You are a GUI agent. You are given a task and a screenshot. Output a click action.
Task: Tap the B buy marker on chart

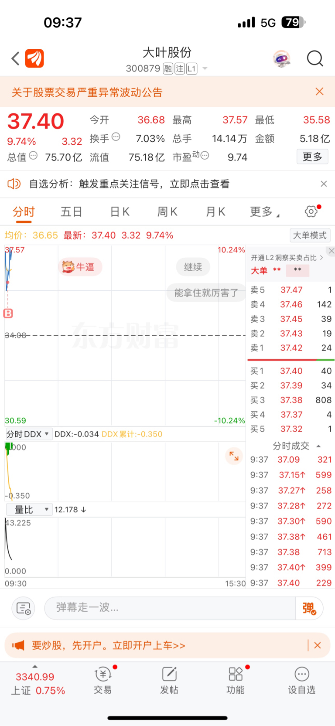[8, 313]
